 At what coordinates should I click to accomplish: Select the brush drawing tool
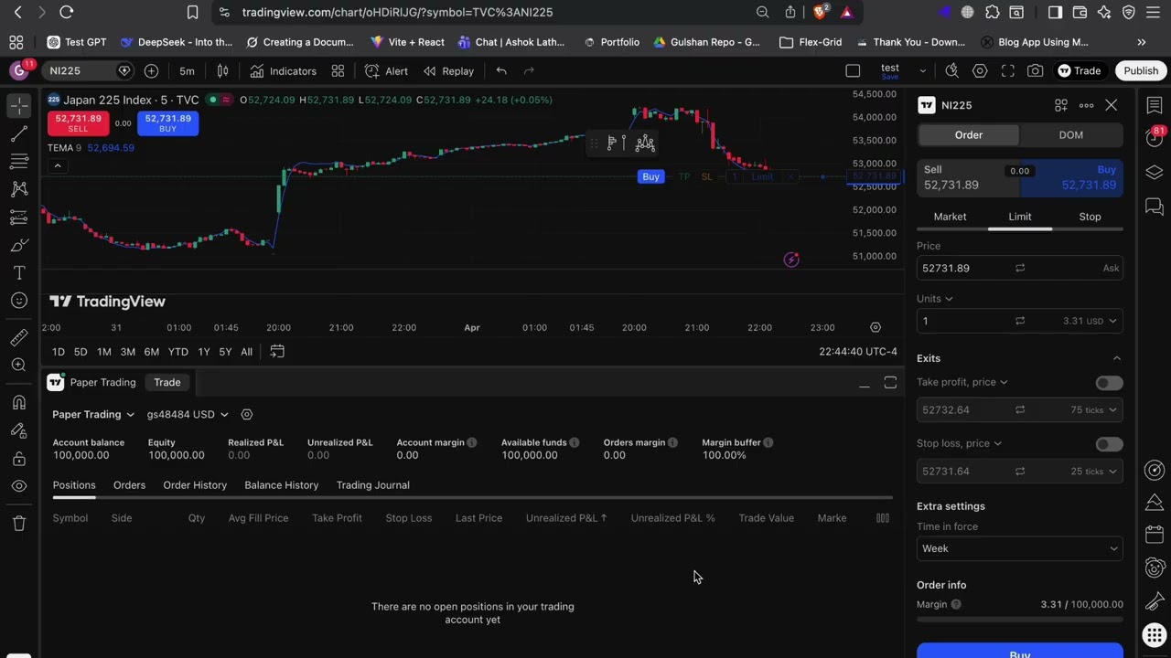tap(18, 245)
